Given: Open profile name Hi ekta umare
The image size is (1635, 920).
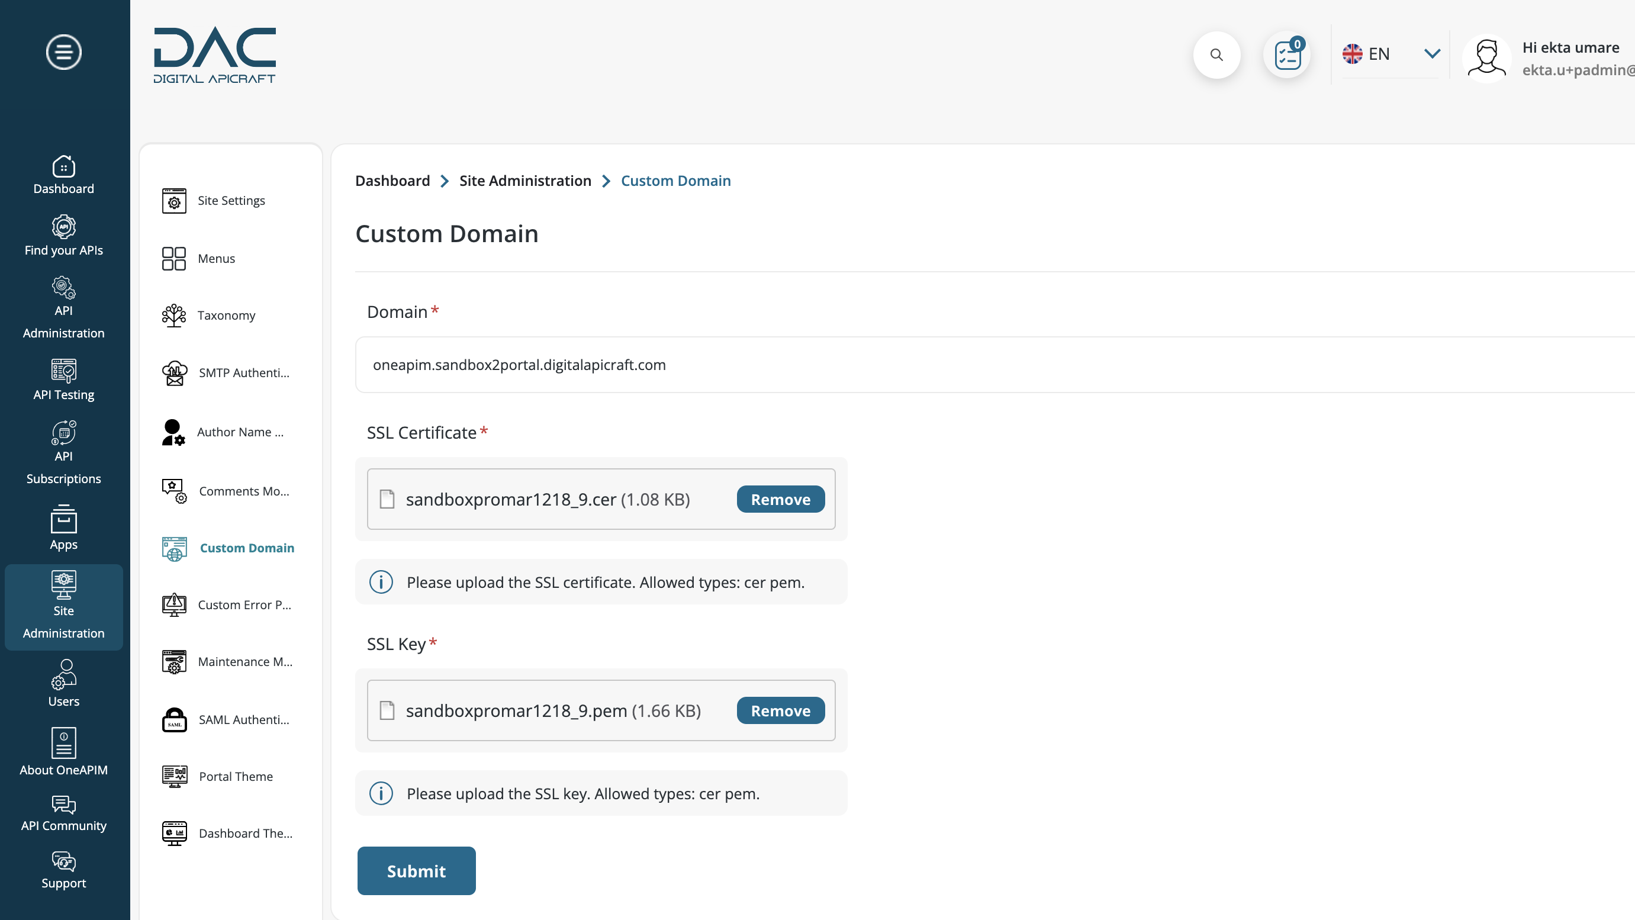Looking at the screenshot, I should coord(1570,47).
